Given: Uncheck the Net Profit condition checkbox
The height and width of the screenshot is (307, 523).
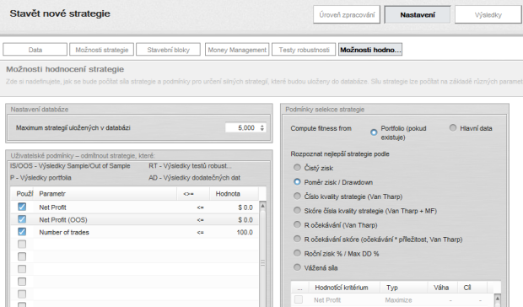Looking at the screenshot, I should point(22,207).
